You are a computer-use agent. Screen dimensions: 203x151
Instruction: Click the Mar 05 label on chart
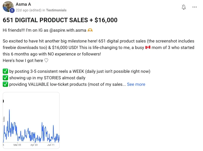tap(17, 145)
